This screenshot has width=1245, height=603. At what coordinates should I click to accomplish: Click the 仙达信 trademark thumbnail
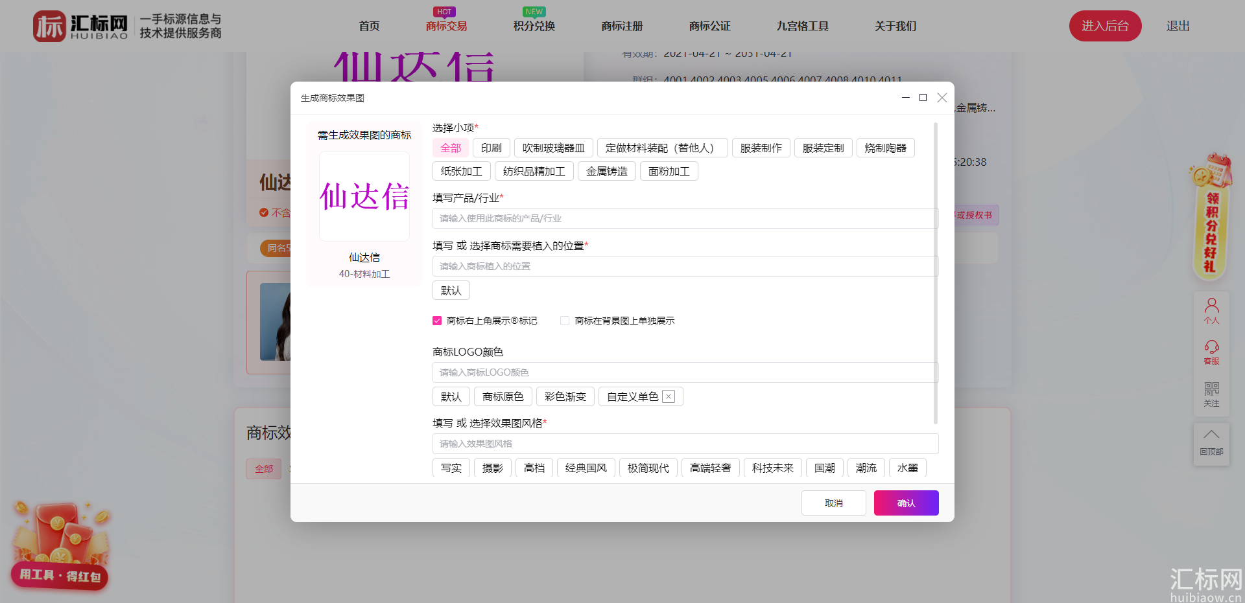coord(364,196)
